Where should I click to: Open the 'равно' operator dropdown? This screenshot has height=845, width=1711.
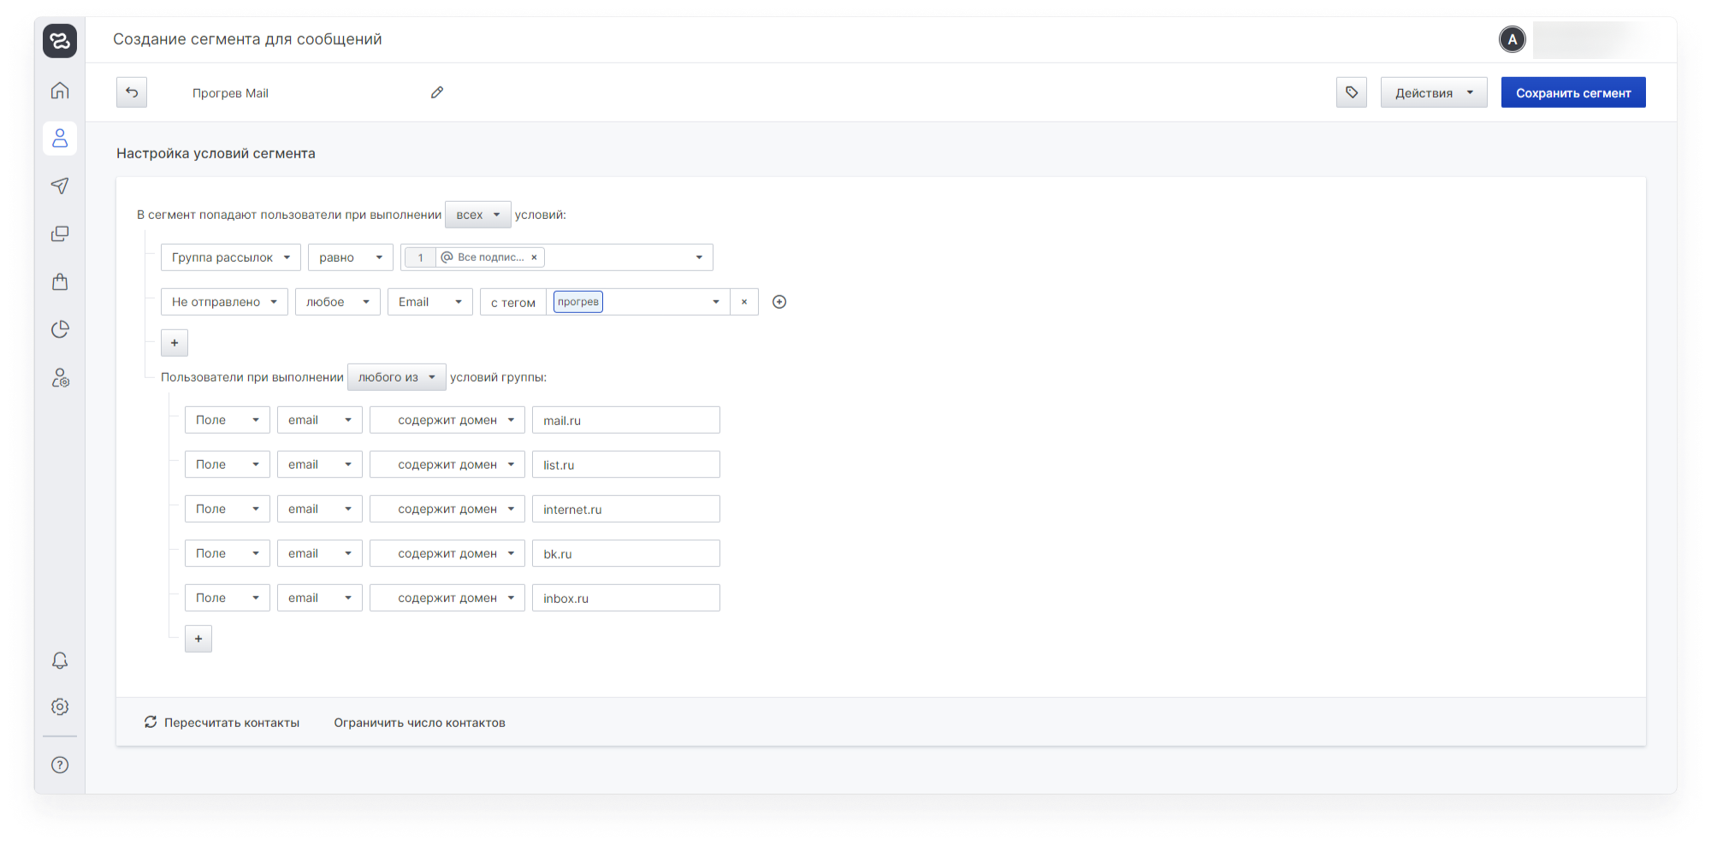tap(351, 257)
